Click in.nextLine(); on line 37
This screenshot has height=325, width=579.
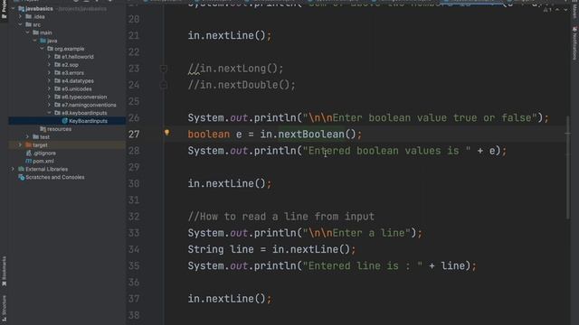tap(230, 299)
